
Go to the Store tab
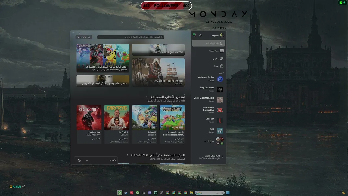click(x=209, y=66)
